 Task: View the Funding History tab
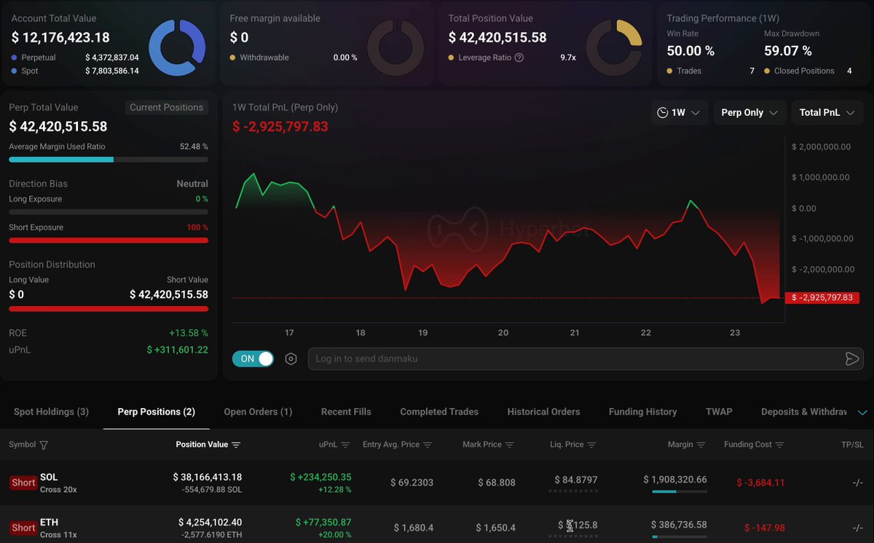point(642,412)
